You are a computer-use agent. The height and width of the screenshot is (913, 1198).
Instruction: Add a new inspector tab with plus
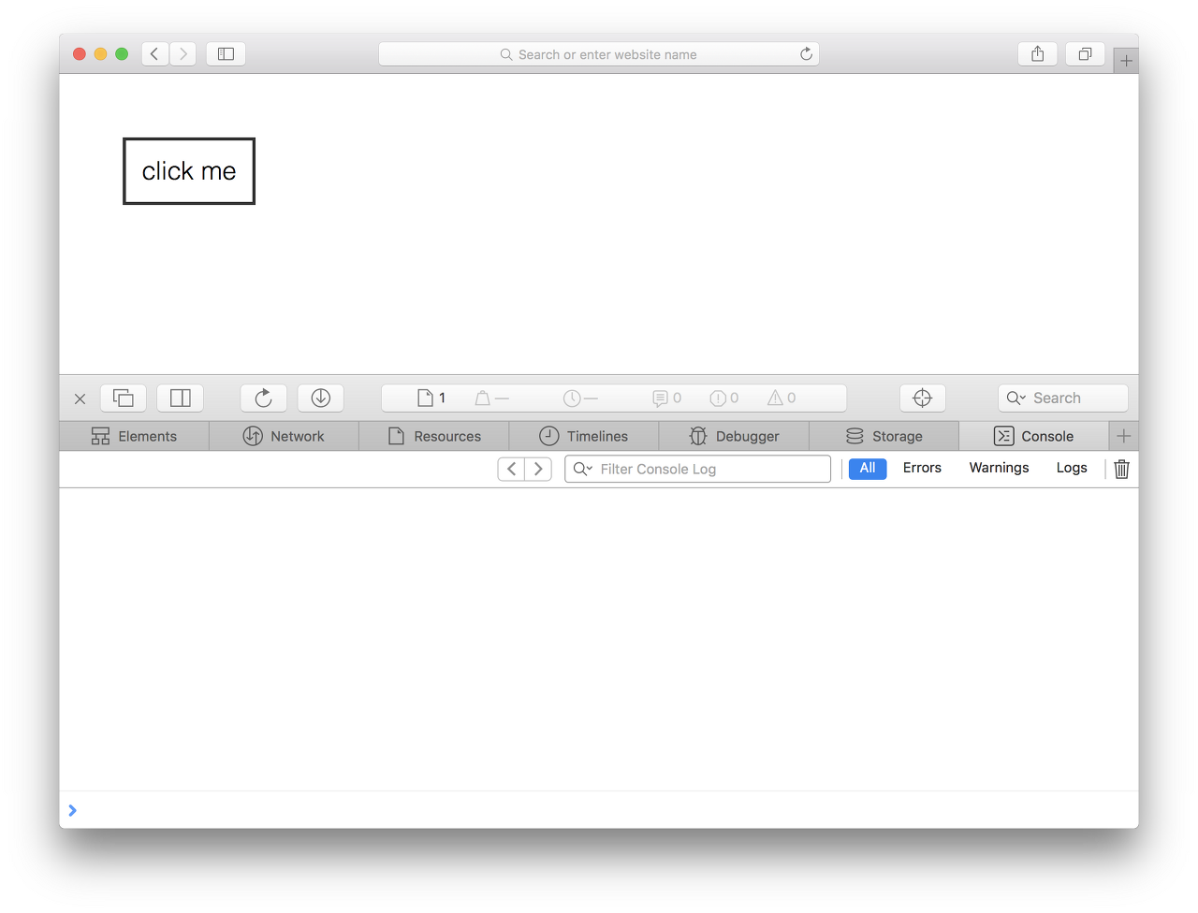(1124, 436)
